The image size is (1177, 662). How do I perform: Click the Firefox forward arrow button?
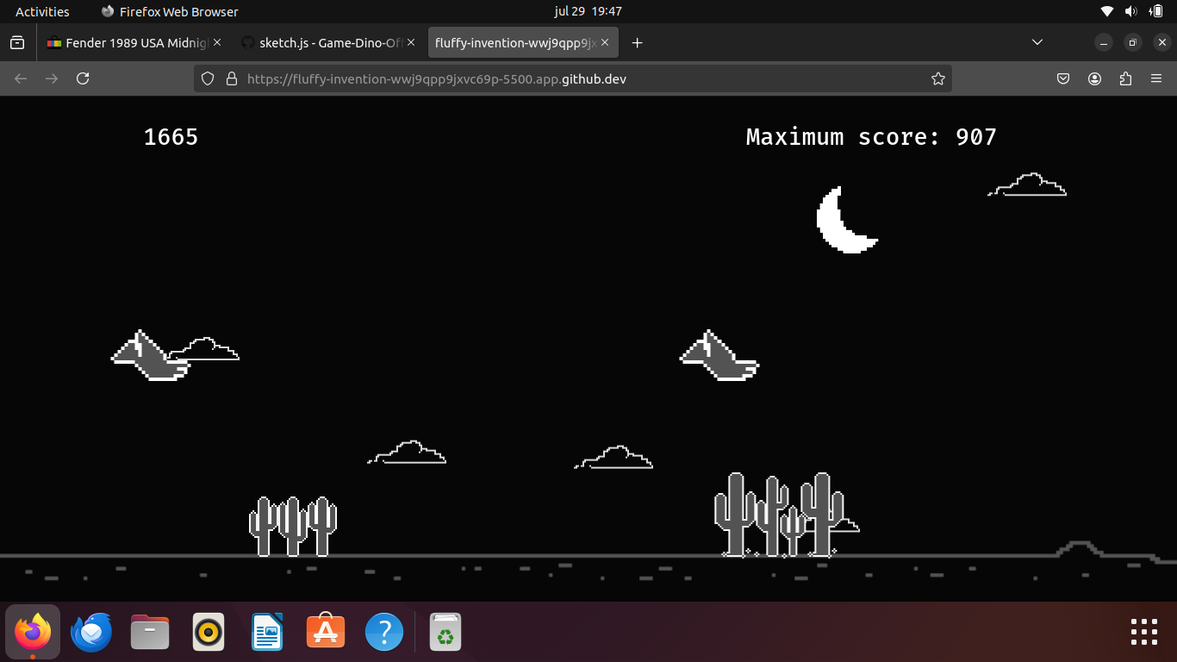tap(52, 78)
